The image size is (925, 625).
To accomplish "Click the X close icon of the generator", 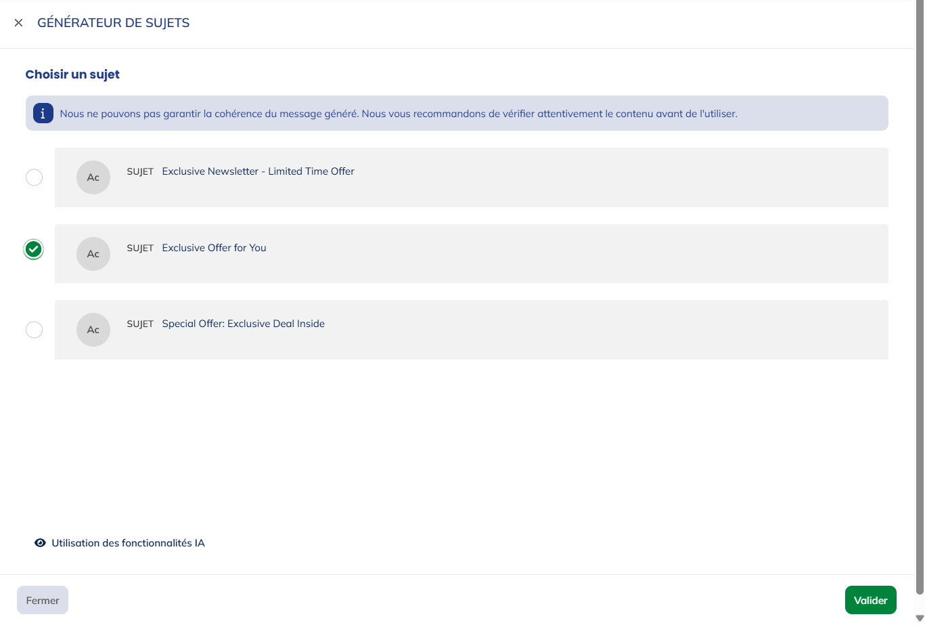I will (x=18, y=22).
